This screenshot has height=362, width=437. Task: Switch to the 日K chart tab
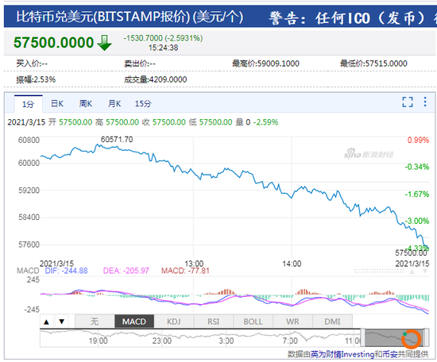pyautogui.click(x=57, y=104)
